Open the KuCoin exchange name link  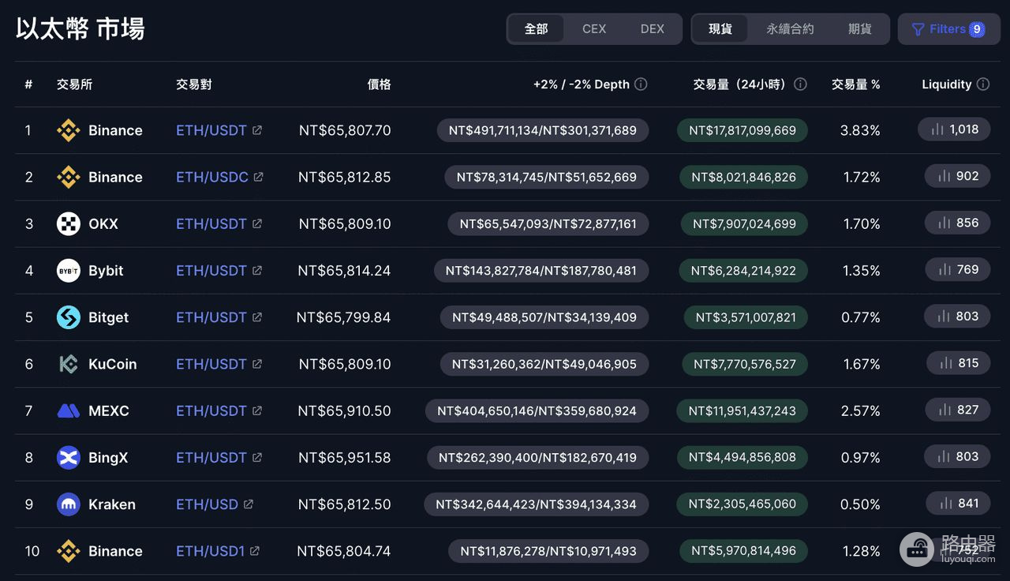(113, 364)
